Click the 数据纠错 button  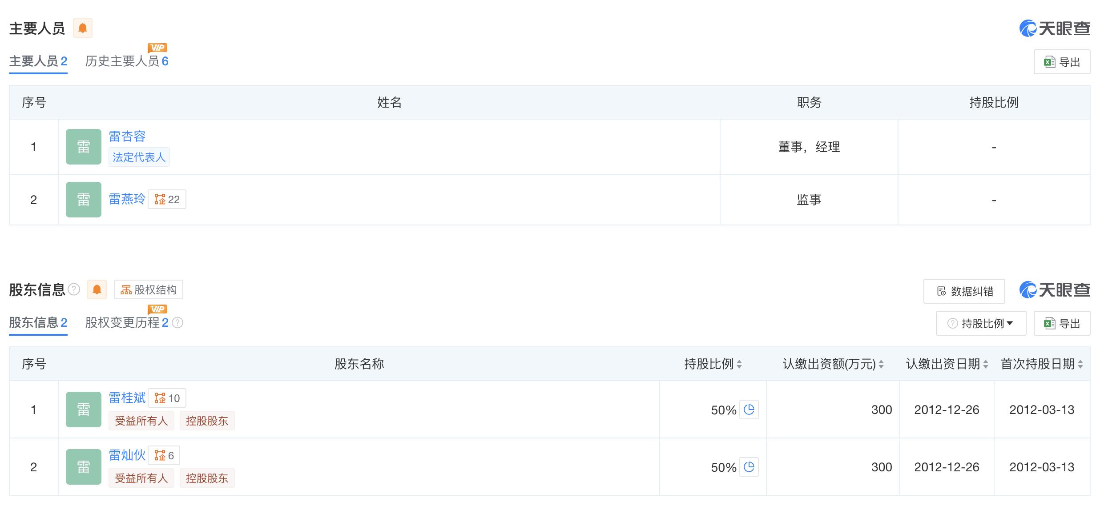964,291
